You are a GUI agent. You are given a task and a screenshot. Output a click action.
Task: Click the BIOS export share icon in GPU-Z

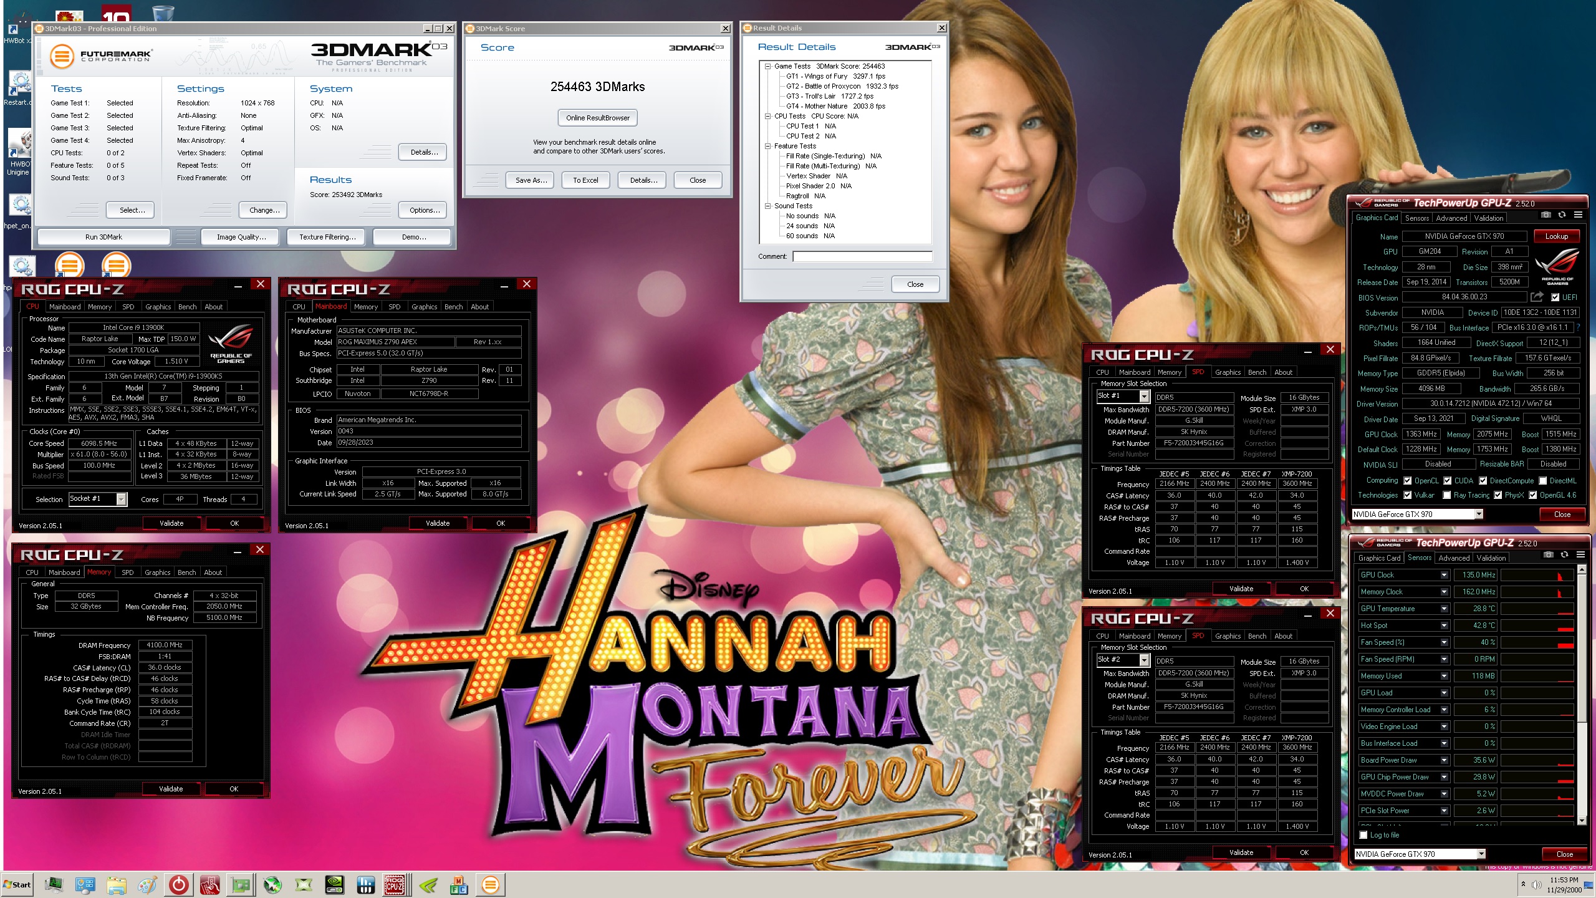[1537, 297]
